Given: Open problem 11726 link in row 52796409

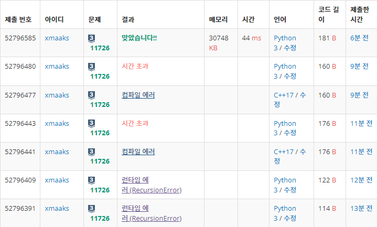Looking at the screenshot, I should click(100, 190).
